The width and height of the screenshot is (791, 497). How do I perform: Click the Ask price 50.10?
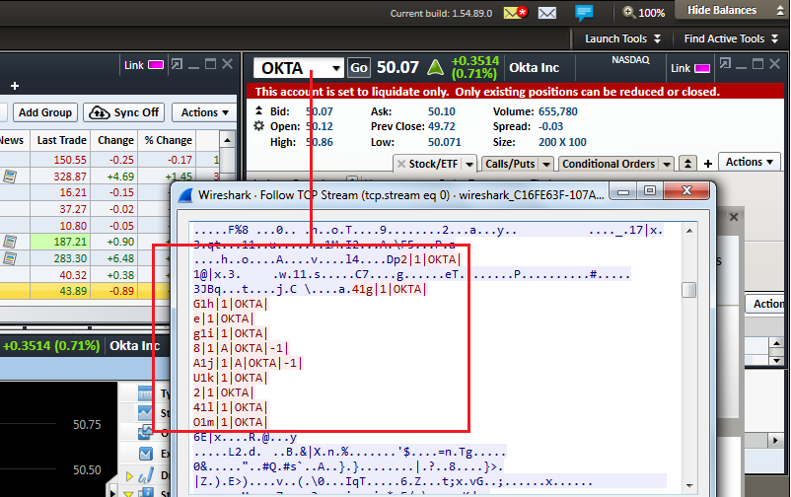(442, 111)
